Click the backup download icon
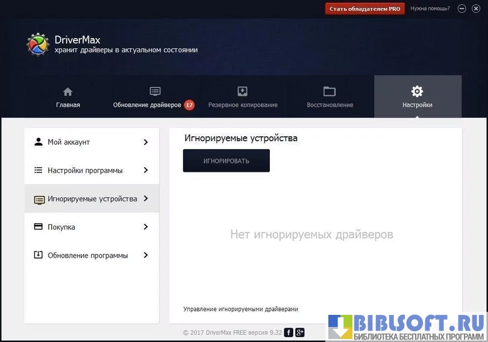 coord(242,92)
